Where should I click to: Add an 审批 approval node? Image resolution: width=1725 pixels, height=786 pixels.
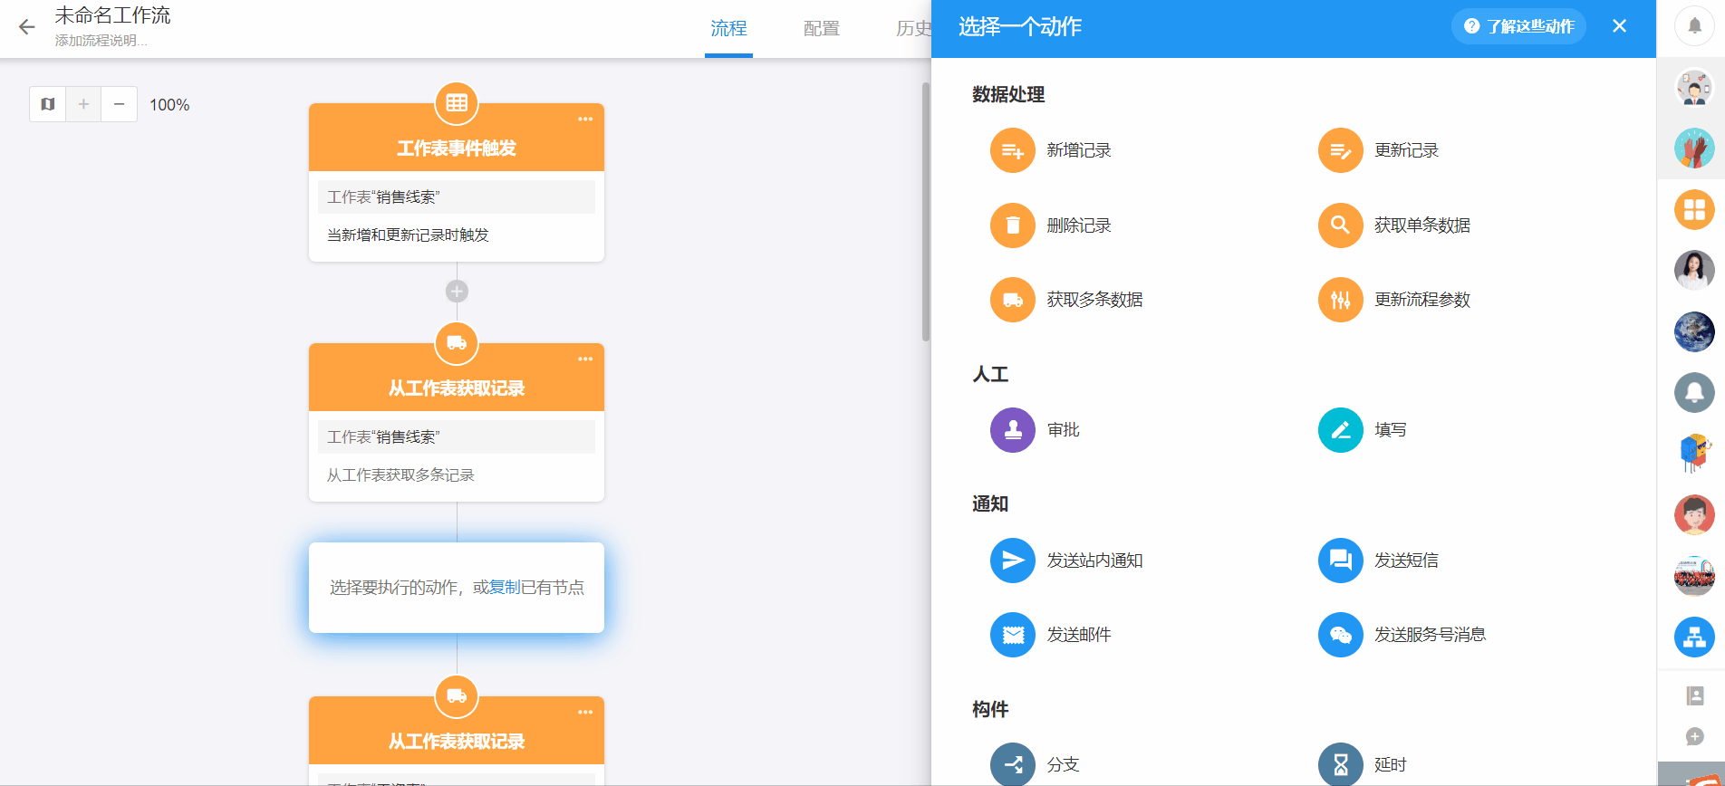1012,430
